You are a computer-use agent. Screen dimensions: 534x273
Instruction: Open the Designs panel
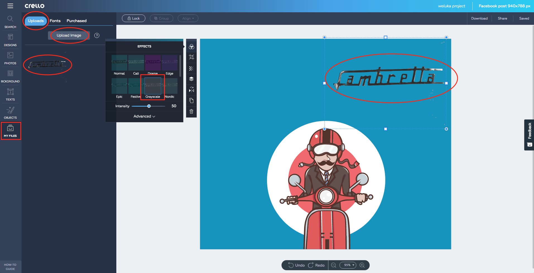[x=10, y=40]
